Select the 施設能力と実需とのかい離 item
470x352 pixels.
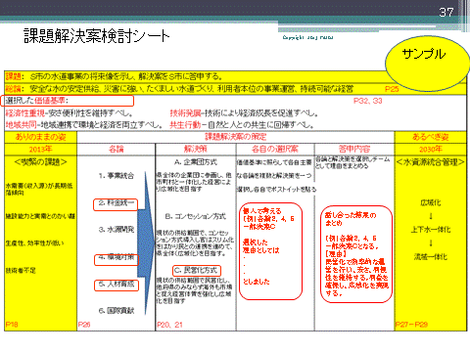(x=40, y=216)
